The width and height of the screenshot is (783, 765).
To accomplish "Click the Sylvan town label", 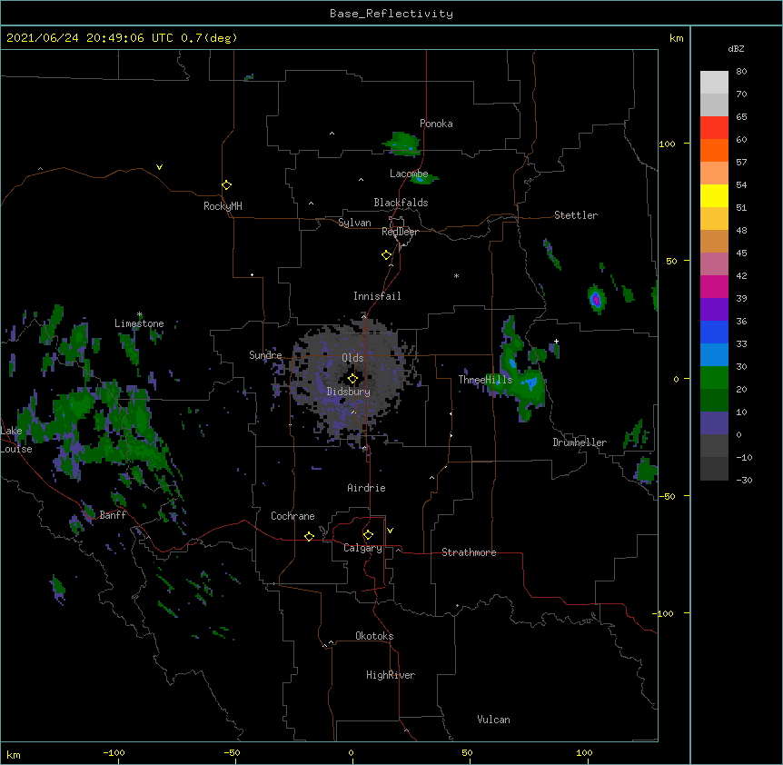I will [354, 223].
